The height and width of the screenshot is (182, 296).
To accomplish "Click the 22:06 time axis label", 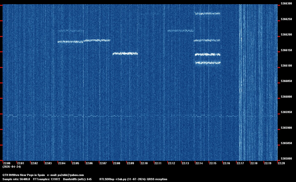I will (89, 163).
